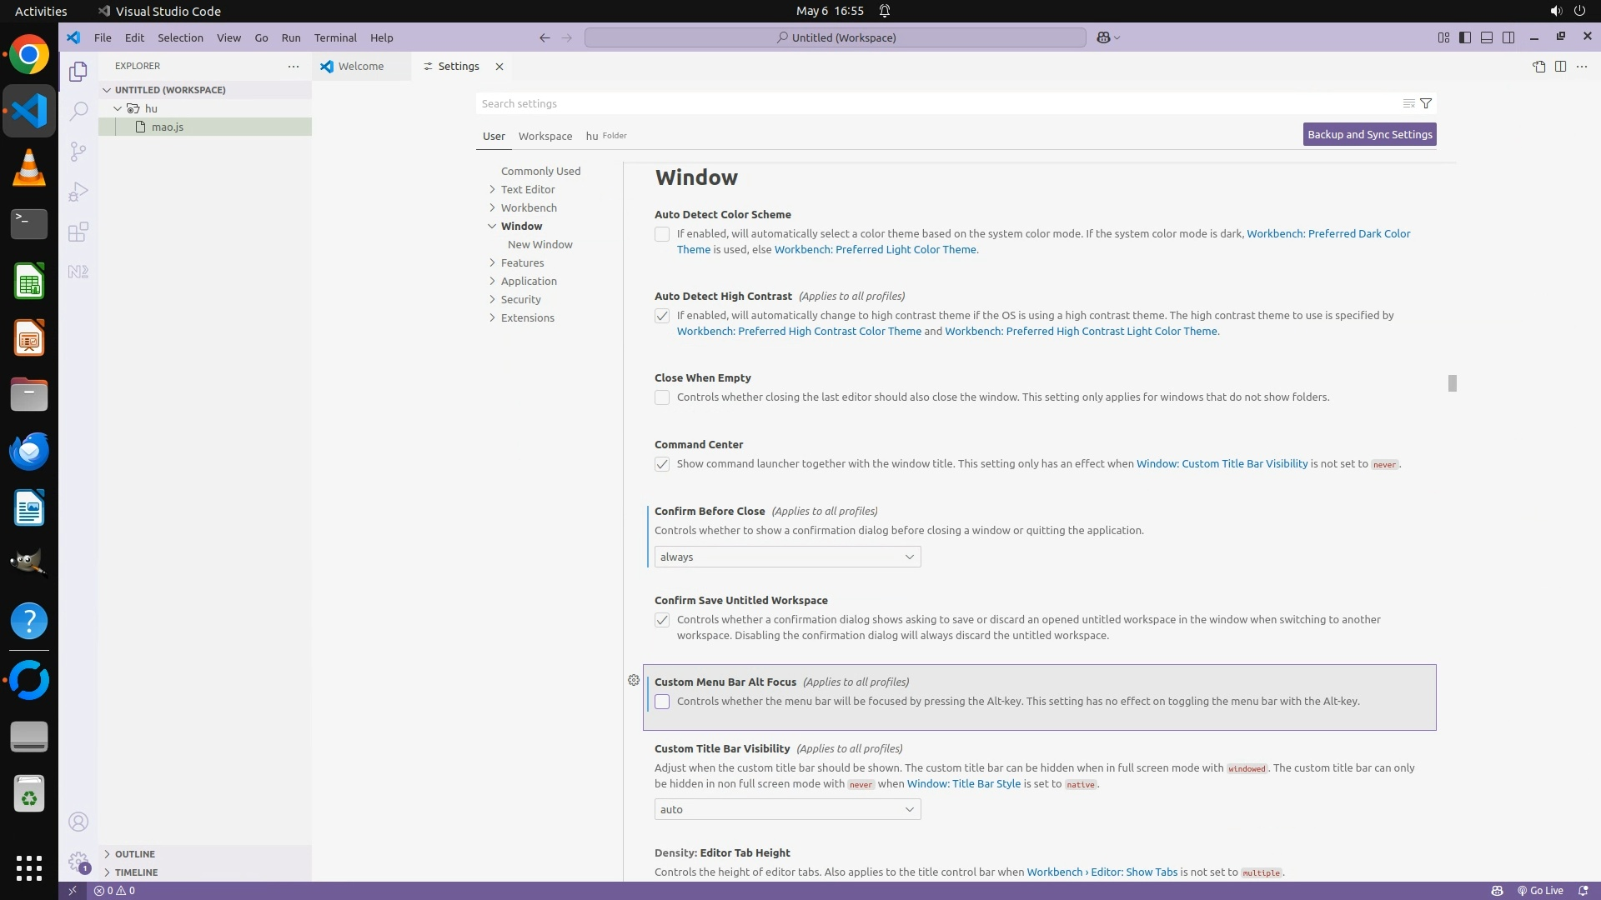
Task: Open Confirm Before Close dropdown
Action: tap(787, 557)
